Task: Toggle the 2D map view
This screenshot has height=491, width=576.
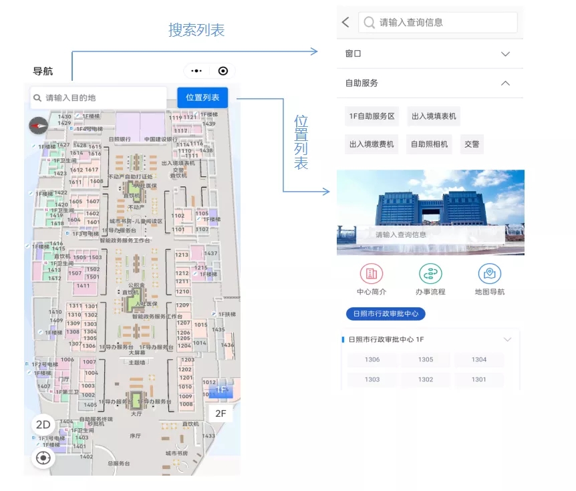Action: pos(43,425)
